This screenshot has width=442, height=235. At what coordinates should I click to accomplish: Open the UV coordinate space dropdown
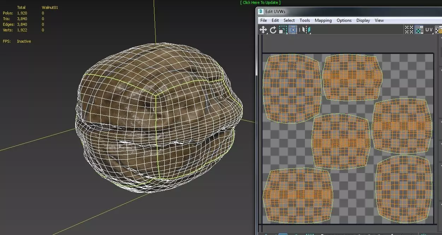[x=429, y=30]
